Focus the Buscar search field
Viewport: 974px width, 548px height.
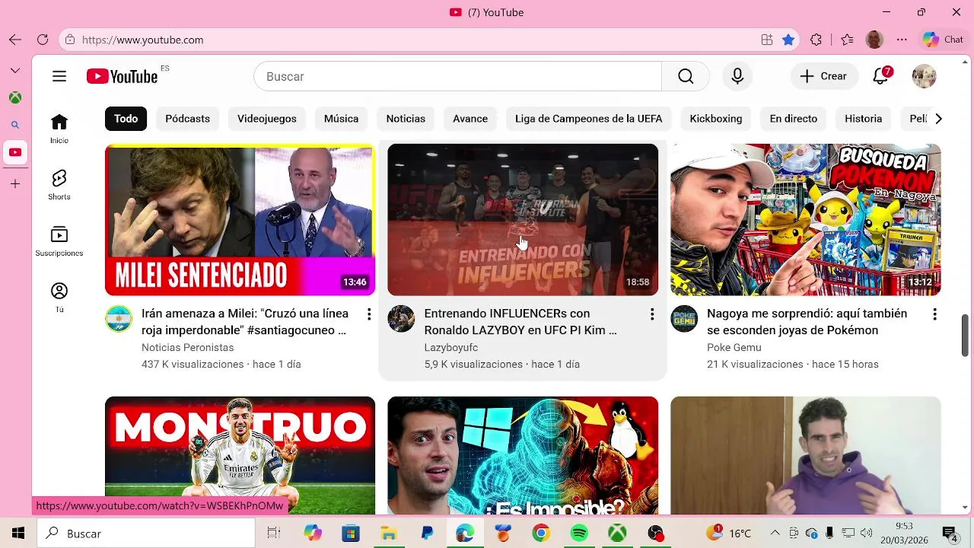click(458, 76)
